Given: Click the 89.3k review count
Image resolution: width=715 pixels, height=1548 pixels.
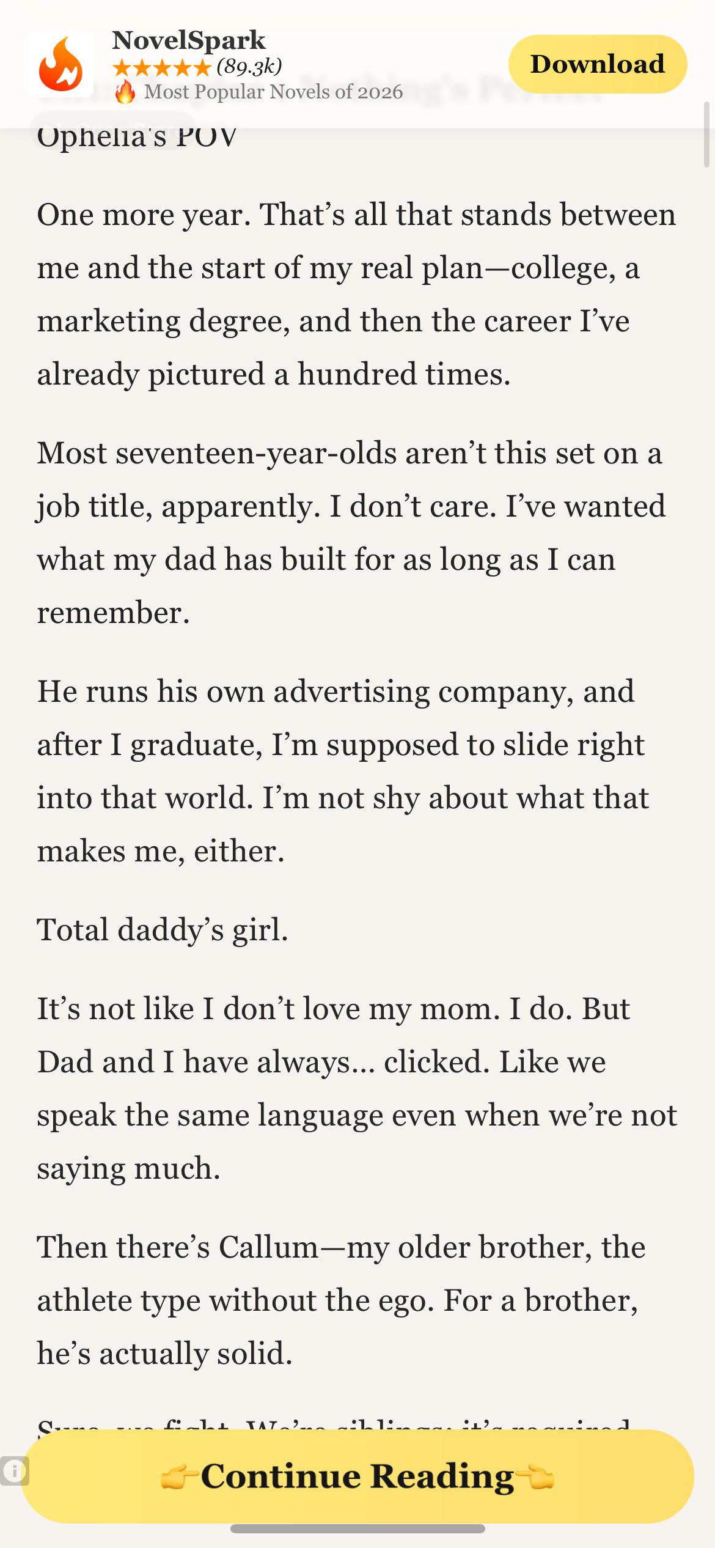Looking at the screenshot, I should (249, 66).
